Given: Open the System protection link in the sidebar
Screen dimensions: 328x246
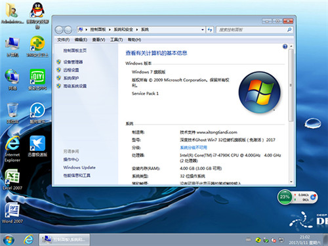Looking at the screenshot, I should tap(71, 78).
